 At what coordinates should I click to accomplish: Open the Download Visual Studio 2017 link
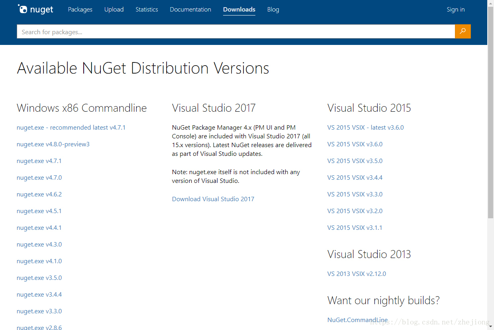point(213,199)
